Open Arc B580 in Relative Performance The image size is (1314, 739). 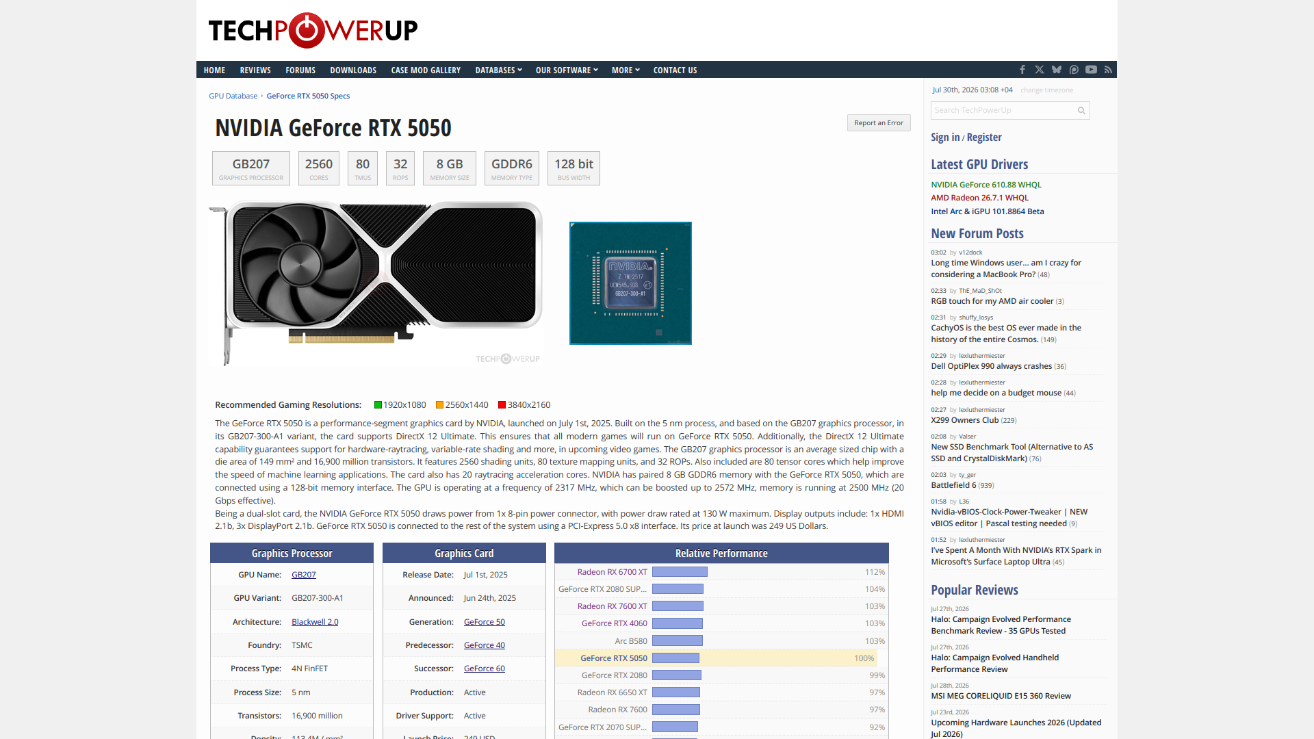[x=631, y=641]
